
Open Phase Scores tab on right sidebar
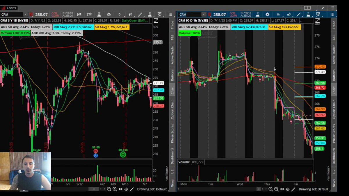pos(334,134)
